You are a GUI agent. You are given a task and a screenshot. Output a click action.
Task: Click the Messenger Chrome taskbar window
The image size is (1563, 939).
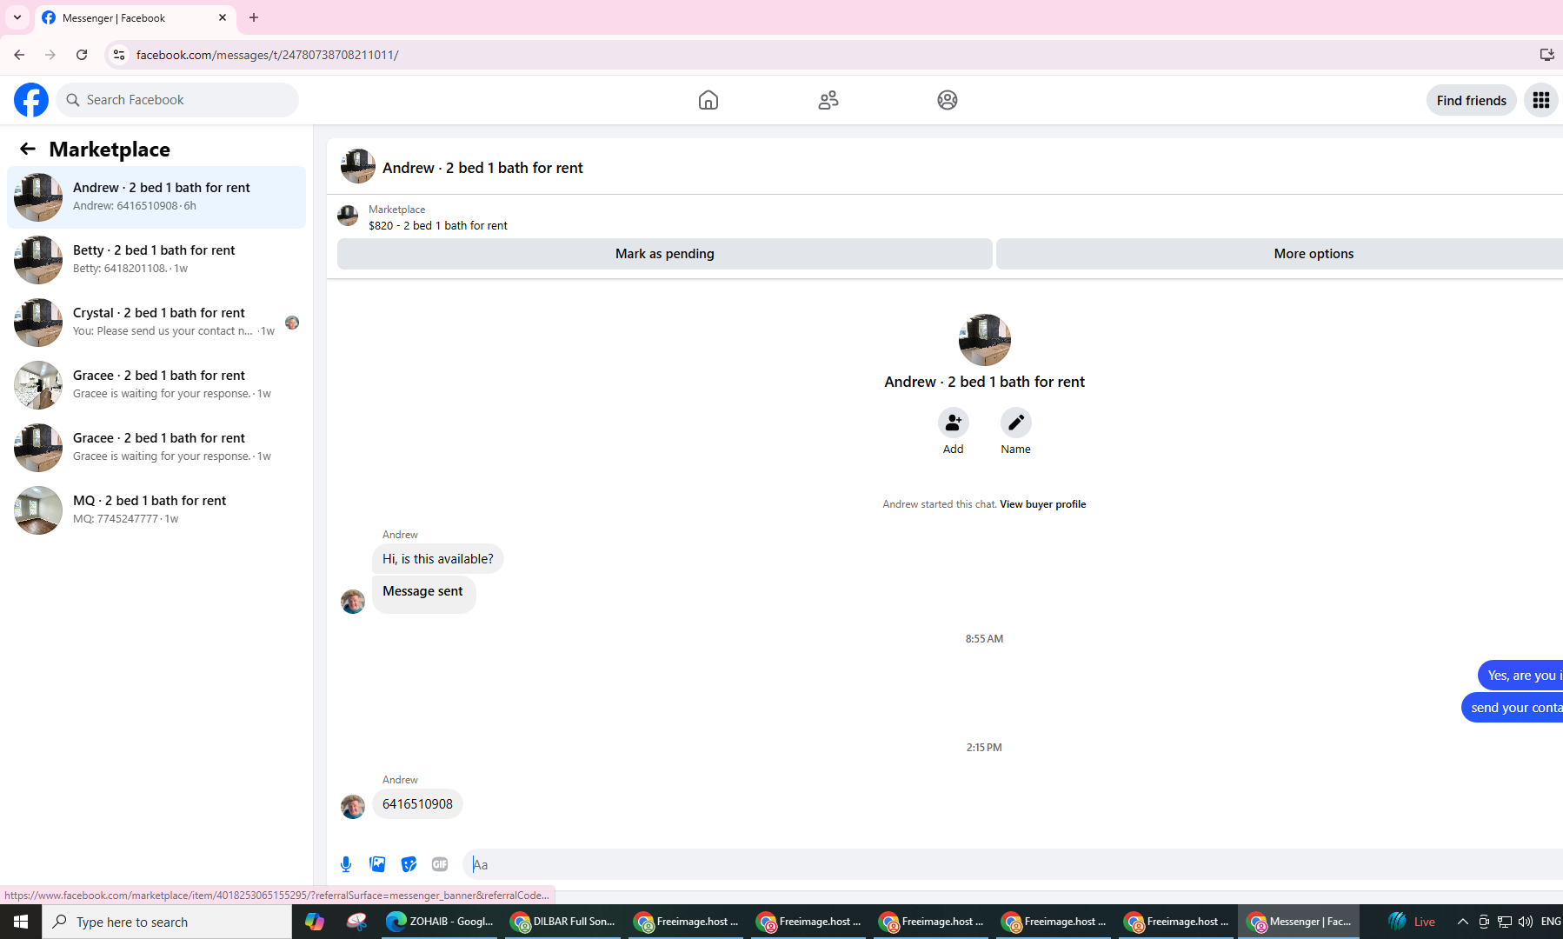tap(1299, 922)
